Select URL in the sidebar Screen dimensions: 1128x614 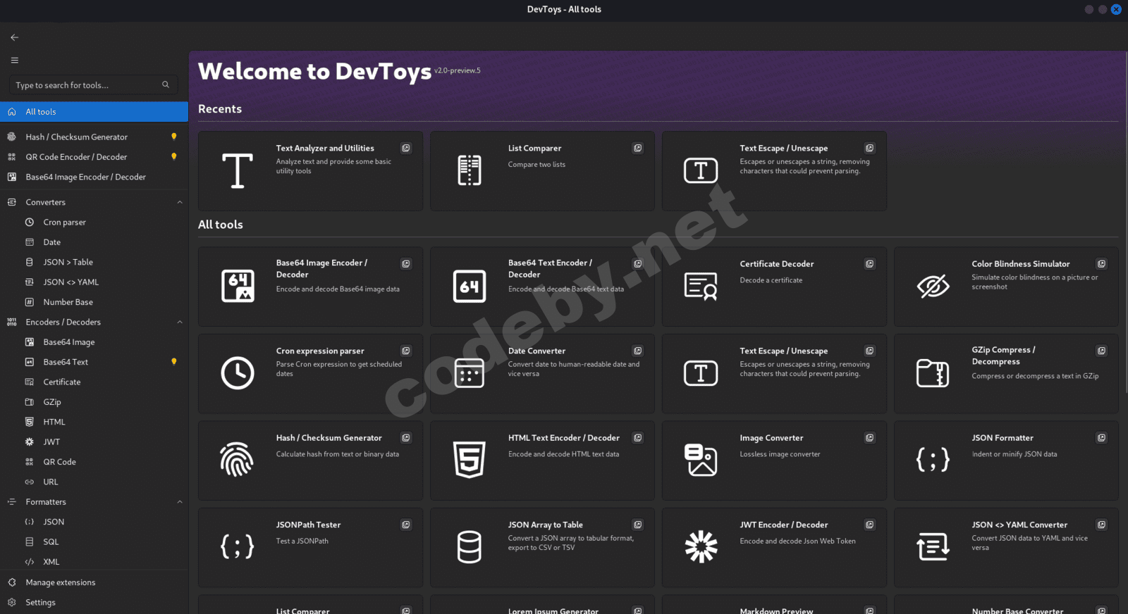(x=94, y=482)
